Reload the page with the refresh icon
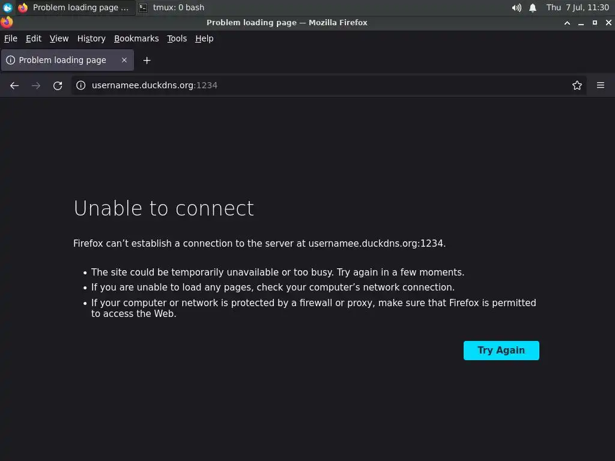The width and height of the screenshot is (615, 461). [x=58, y=85]
